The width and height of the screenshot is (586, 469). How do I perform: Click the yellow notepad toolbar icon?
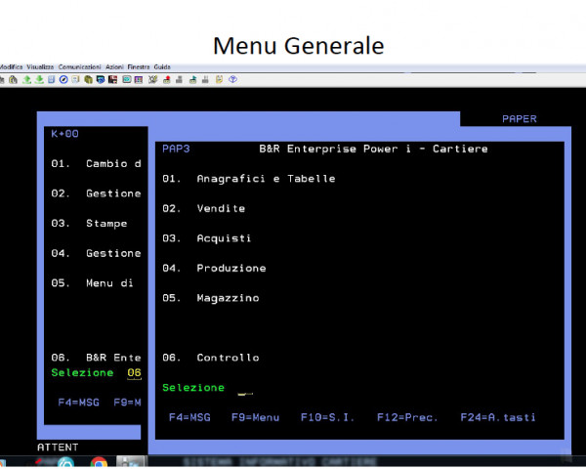click(x=219, y=80)
